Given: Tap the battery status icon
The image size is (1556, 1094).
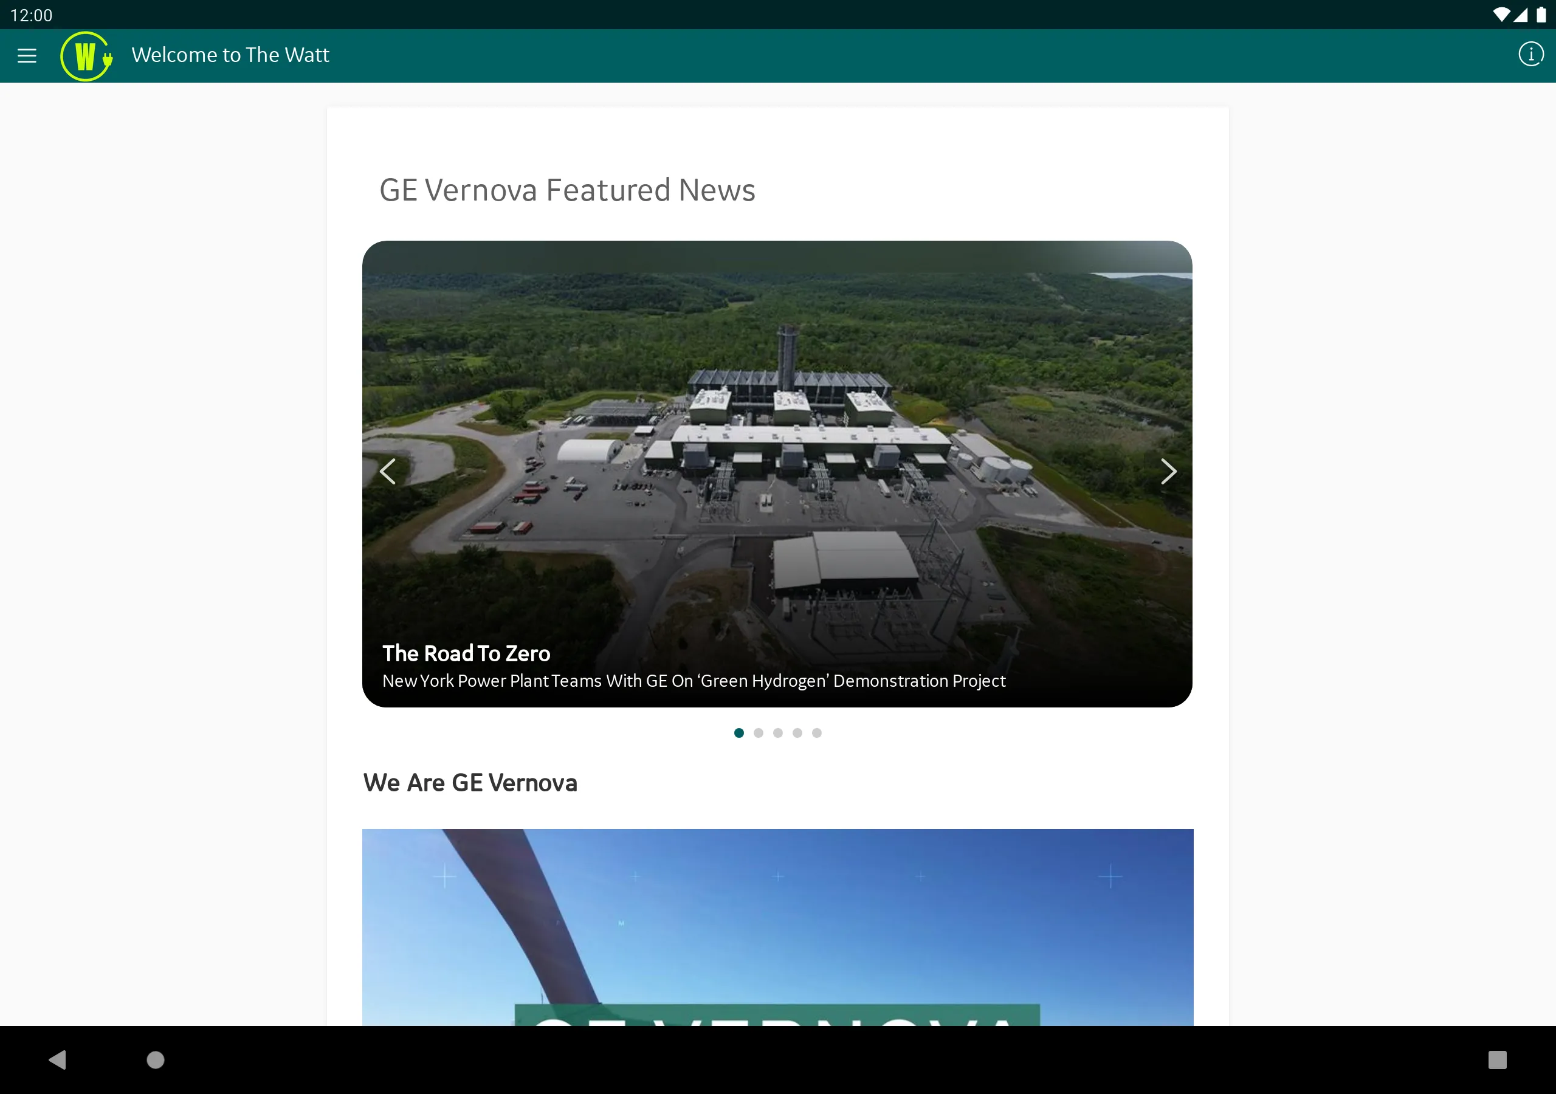Looking at the screenshot, I should (x=1541, y=15).
